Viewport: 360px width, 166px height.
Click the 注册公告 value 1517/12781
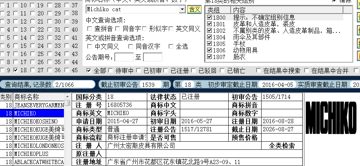coord(196,129)
